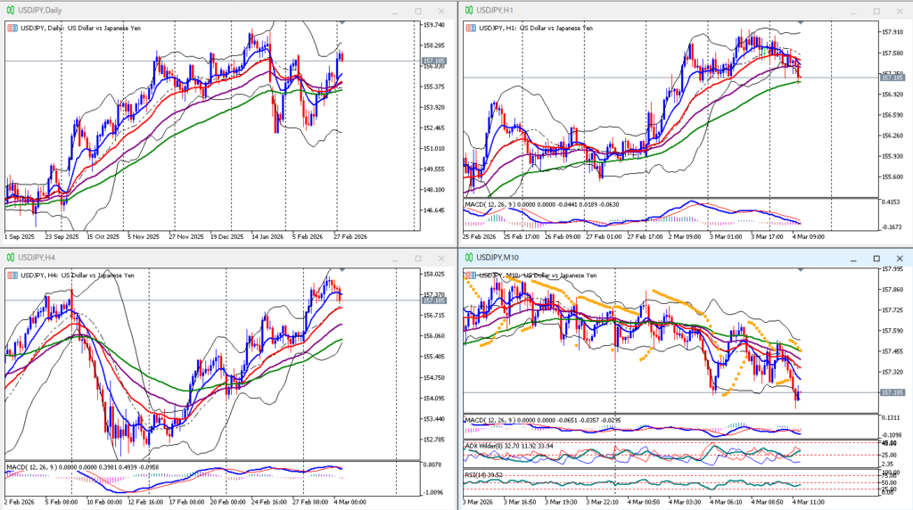Minimize the USDJPY,H1 chart window

coord(854,11)
